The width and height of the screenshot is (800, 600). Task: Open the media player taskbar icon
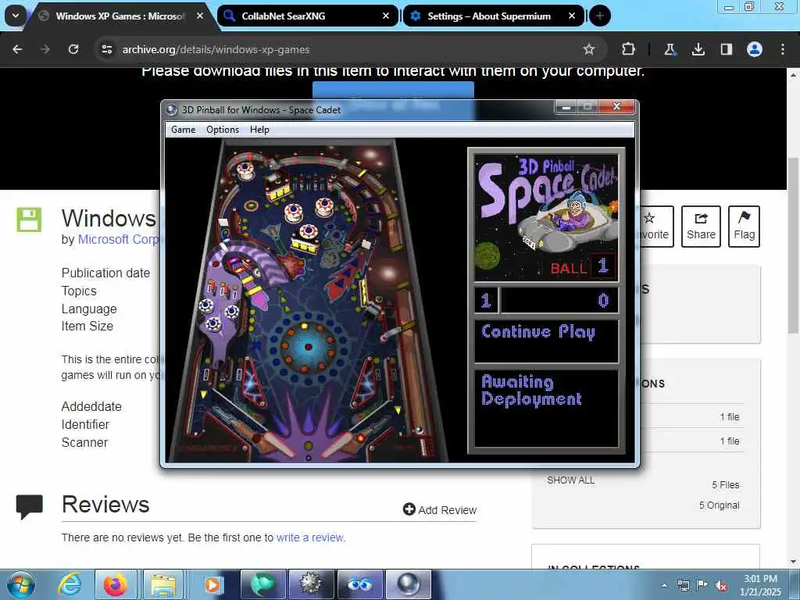point(212,584)
